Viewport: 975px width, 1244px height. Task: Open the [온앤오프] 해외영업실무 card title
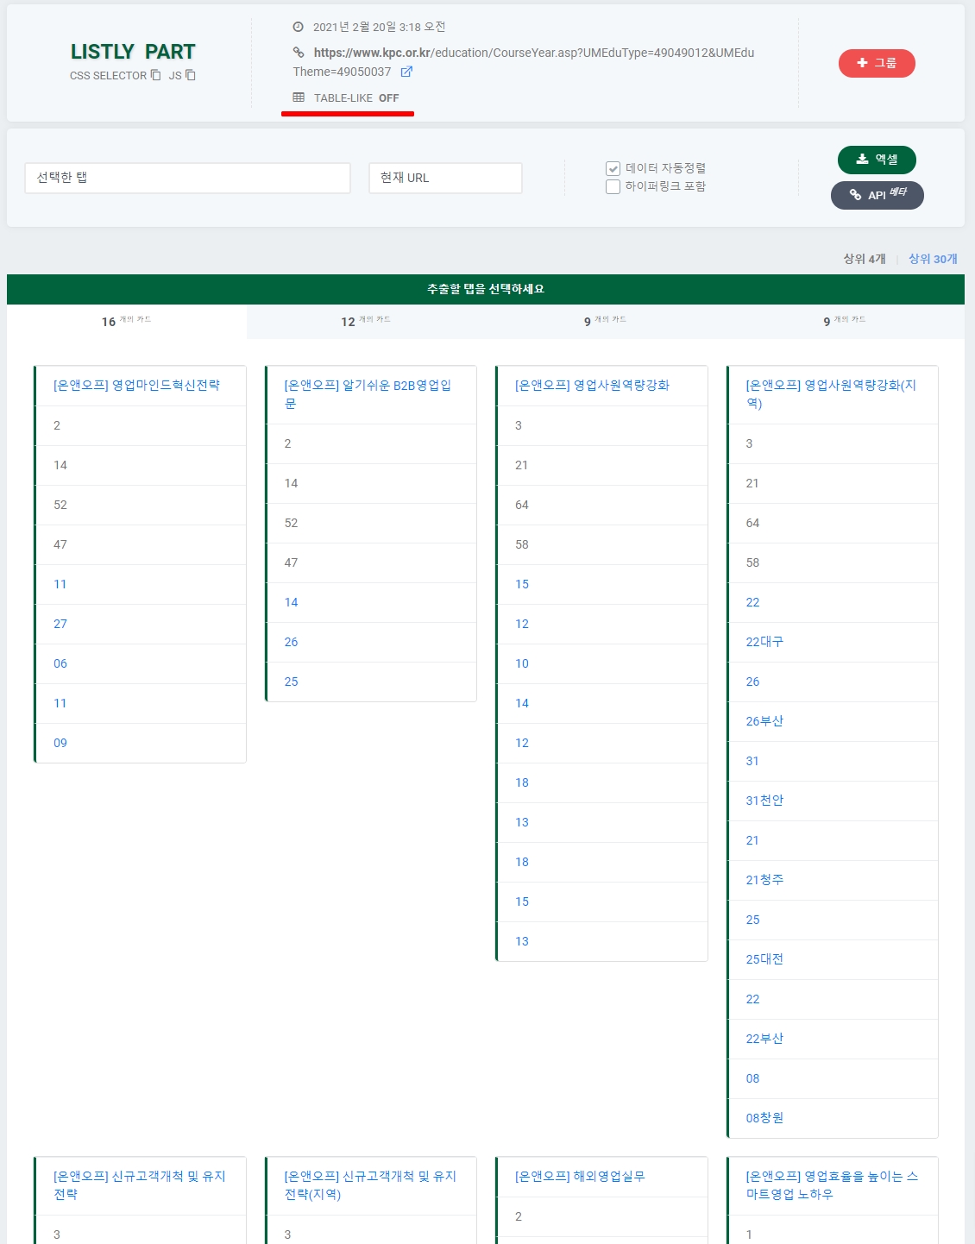pos(580,1176)
